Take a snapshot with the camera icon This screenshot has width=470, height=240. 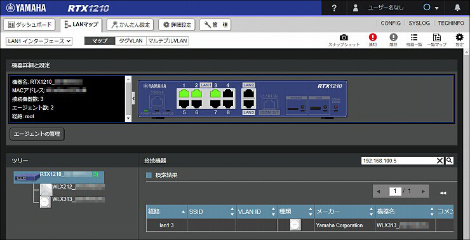pyautogui.click(x=344, y=37)
